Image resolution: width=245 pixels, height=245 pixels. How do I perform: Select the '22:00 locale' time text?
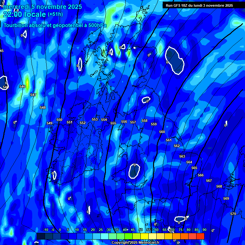(x=25, y=14)
